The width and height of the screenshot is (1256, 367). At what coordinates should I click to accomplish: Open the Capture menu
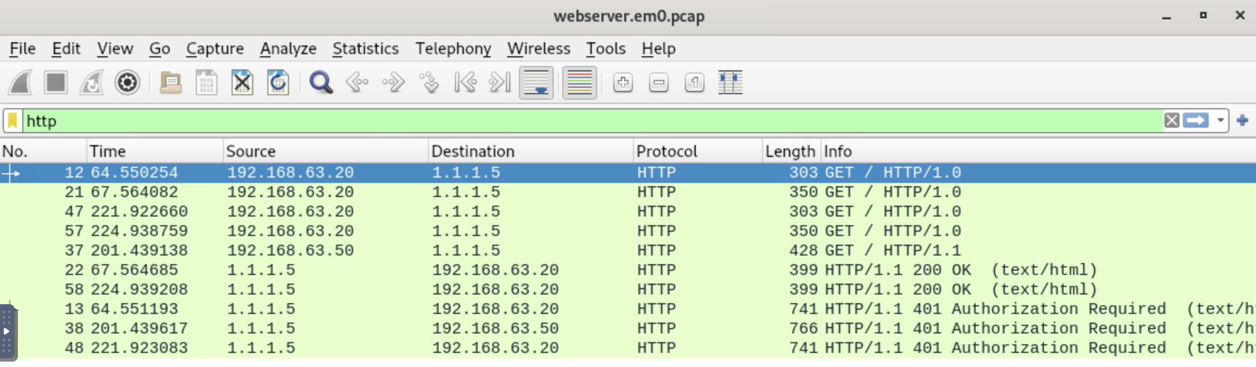pyautogui.click(x=215, y=49)
